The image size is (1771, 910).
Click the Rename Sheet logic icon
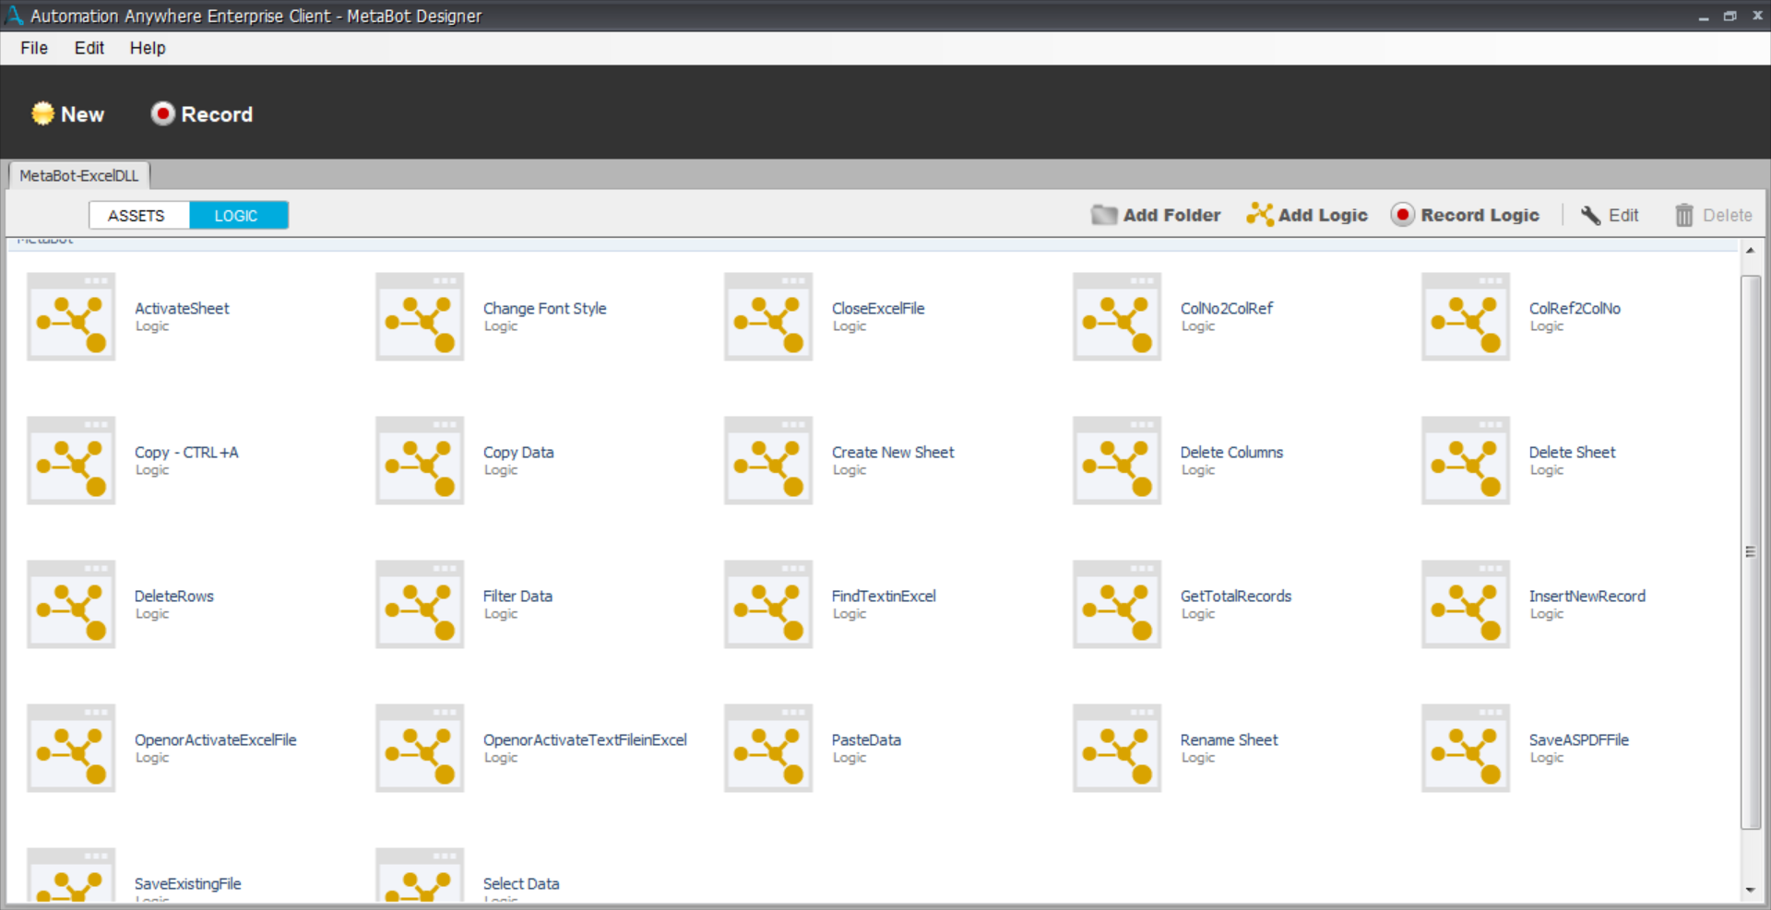pos(1117,748)
